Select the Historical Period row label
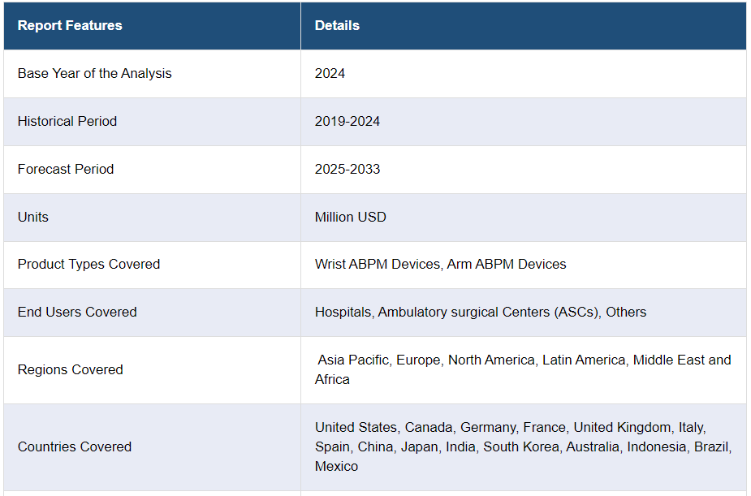 (67, 121)
